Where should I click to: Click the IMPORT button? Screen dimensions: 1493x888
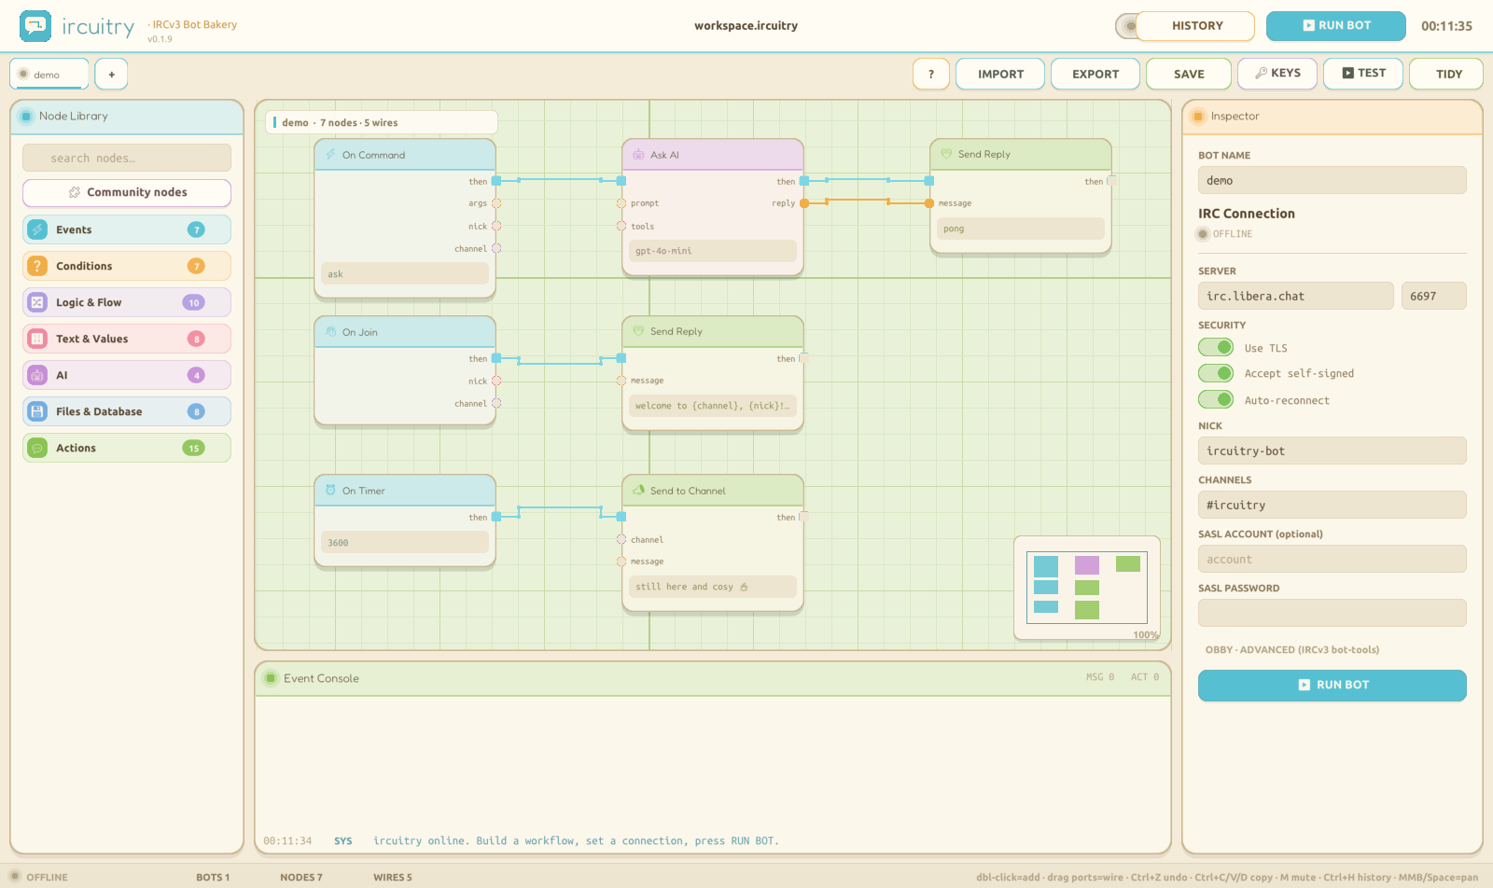[1000, 74]
